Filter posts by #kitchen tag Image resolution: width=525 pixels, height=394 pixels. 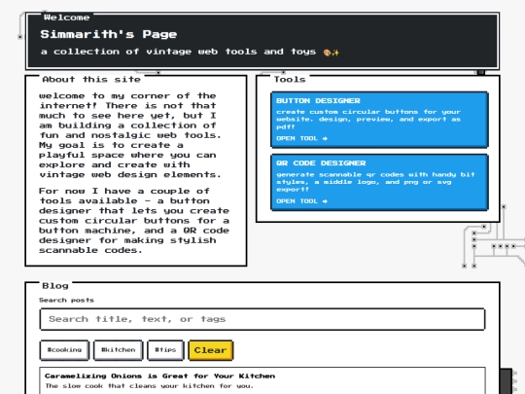click(x=119, y=350)
